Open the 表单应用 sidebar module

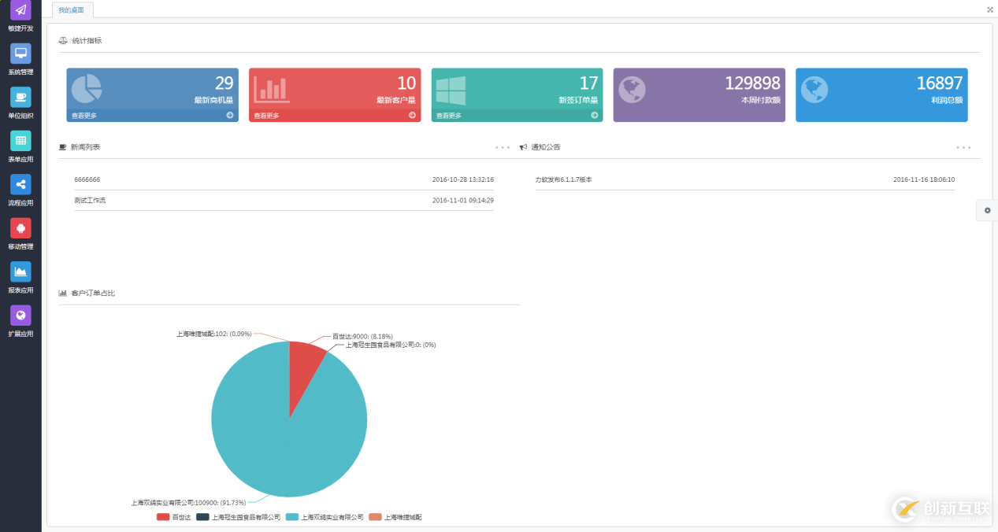coord(20,147)
